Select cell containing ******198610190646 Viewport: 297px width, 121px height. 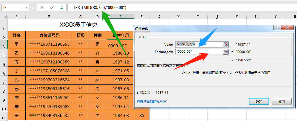(x=49, y=53)
